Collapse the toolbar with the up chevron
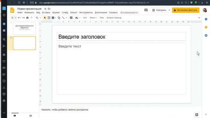Image resolution: width=210 pixels, height=118 pixels. (199, 18)
